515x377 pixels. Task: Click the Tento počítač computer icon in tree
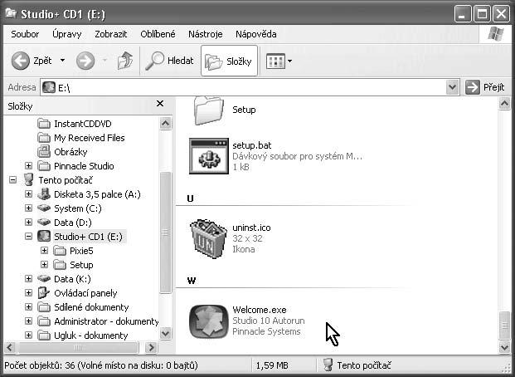(29, 180)
